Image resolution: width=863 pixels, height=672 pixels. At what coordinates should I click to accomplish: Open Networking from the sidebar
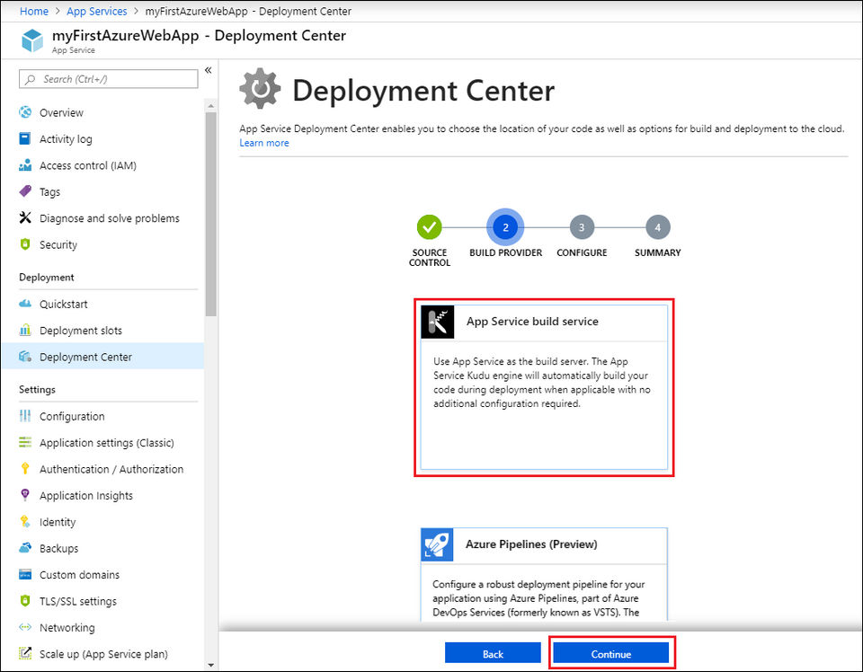pos(67,627)
